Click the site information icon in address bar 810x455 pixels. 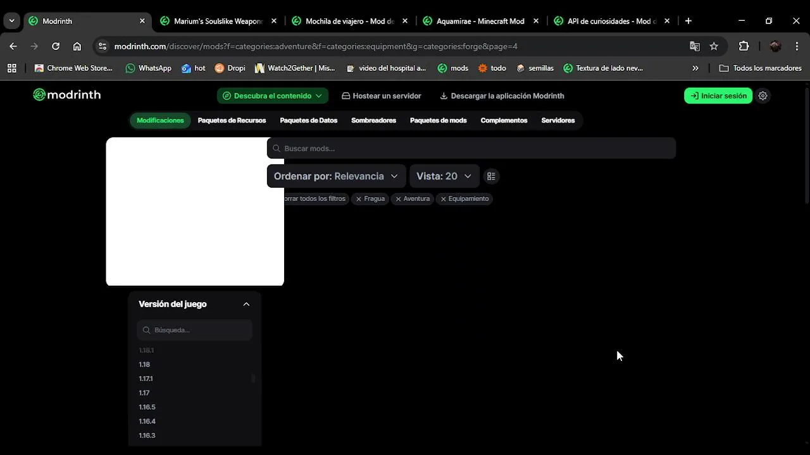point(103,46)
